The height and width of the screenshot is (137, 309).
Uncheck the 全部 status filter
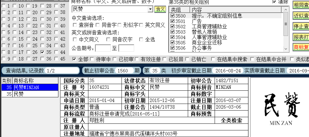pos(74,59)
